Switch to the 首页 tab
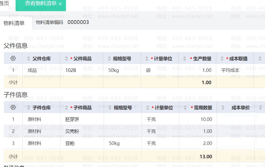Image resolution: width=265 pixels, height=167 pixels. coord(4,3)
